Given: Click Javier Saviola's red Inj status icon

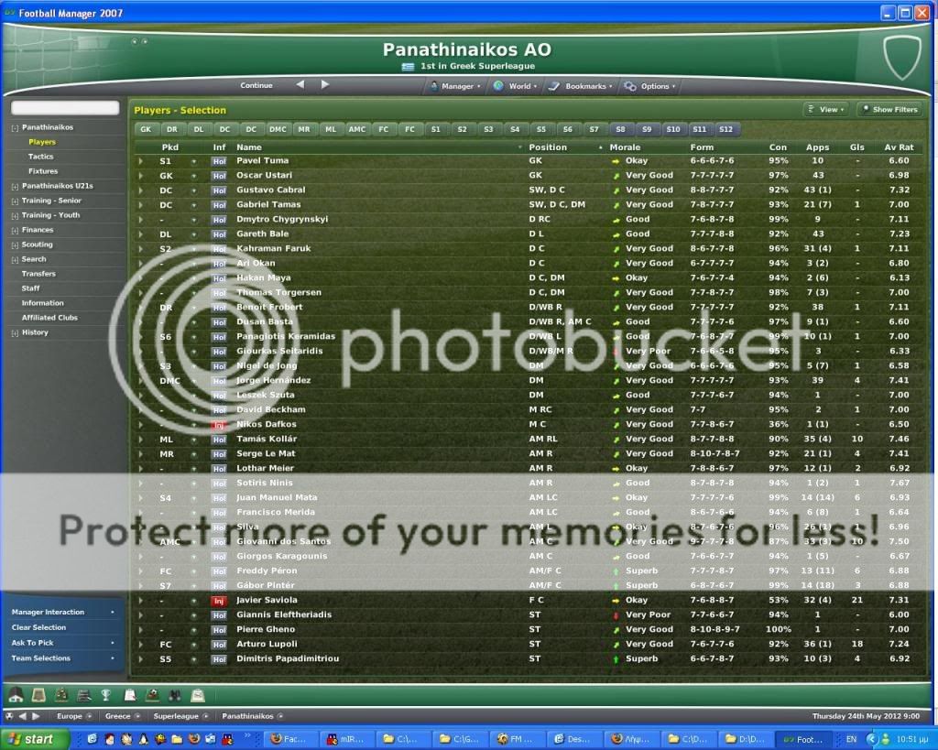Looking at the screenshot, I should click(x=219, y=601).
